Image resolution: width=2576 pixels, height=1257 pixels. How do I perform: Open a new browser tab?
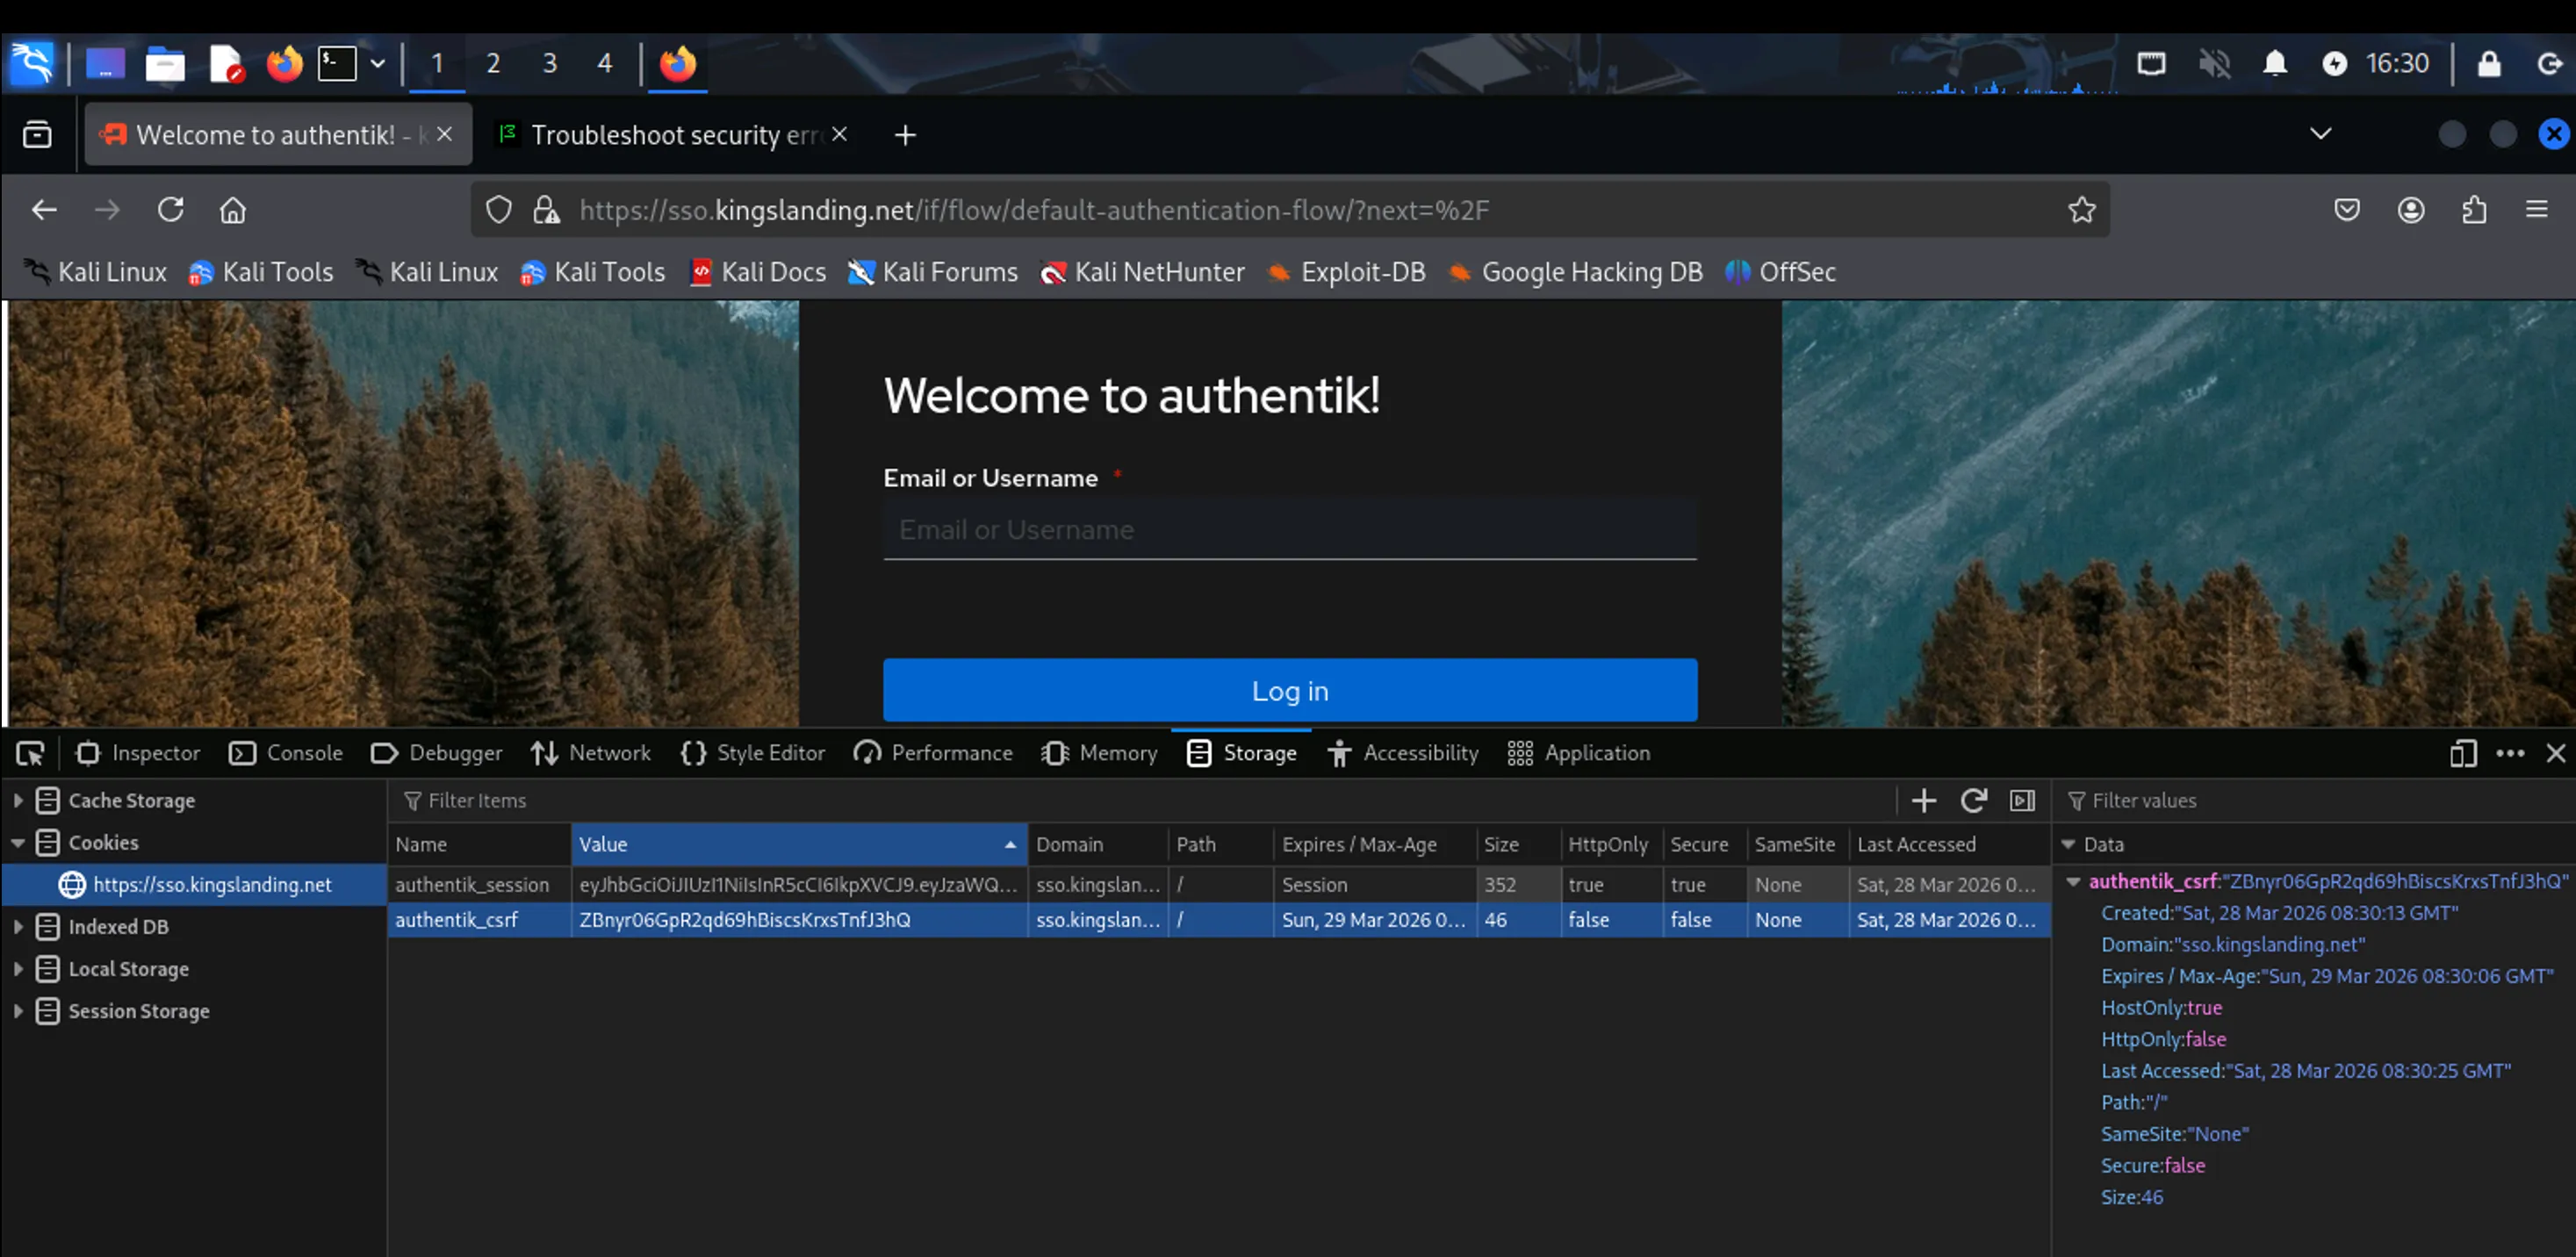pyautogui.click(x=905, y=134)
